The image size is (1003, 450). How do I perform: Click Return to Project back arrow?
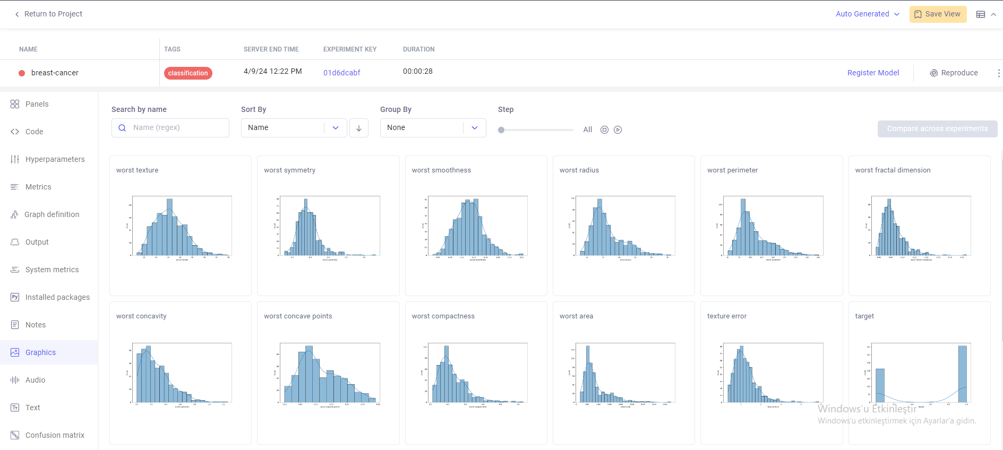pos(17,14)
